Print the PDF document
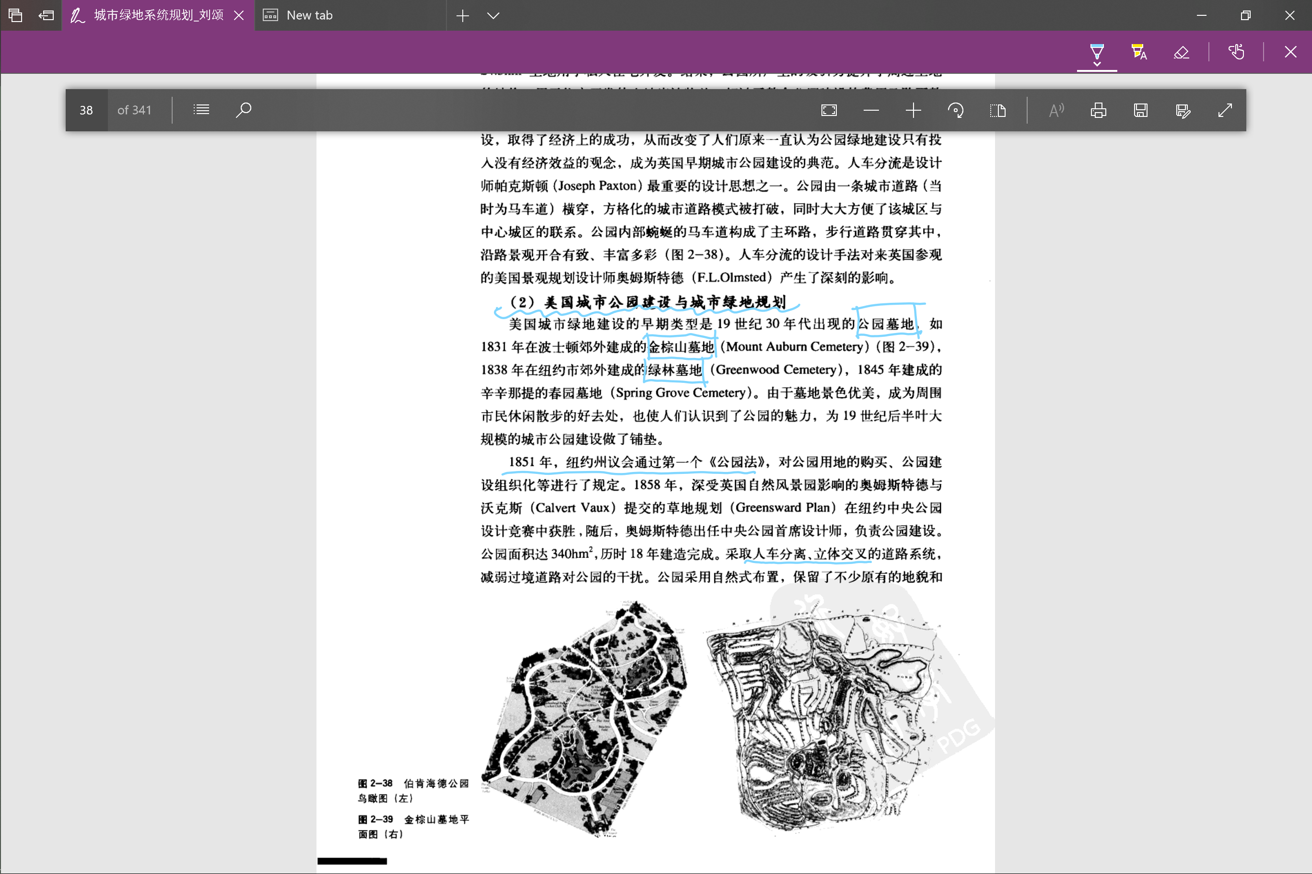Viewport: 1312px width, 874px height. coord(1098,110)
